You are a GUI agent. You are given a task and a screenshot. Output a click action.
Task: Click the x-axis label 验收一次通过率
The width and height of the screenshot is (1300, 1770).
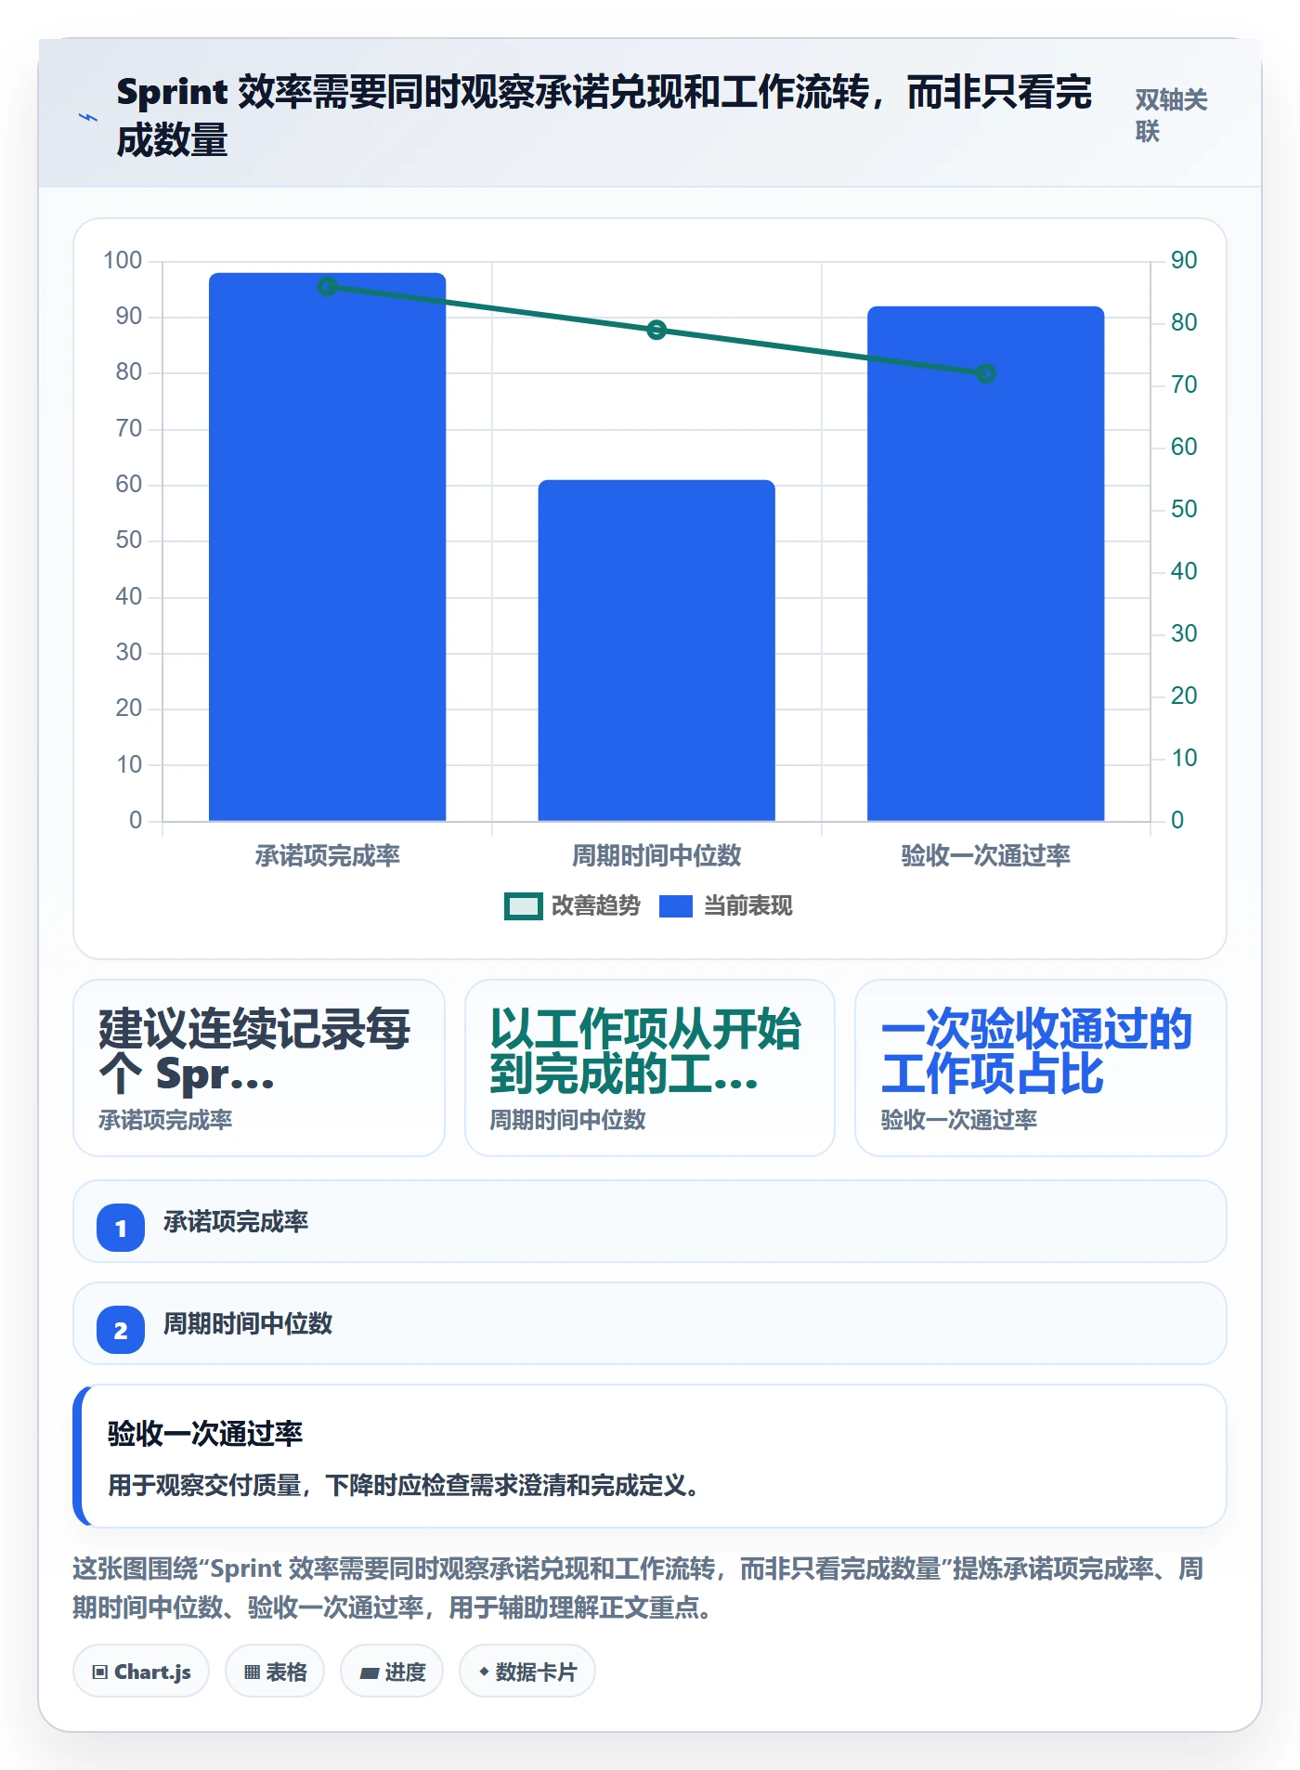pos(985,855)
